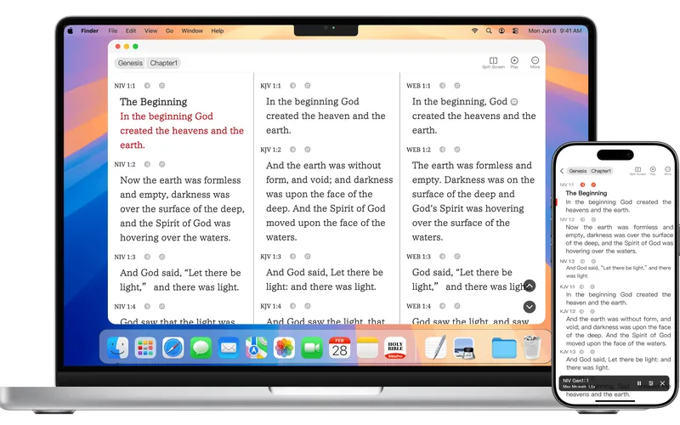Open the File menu

click(113, 31)
